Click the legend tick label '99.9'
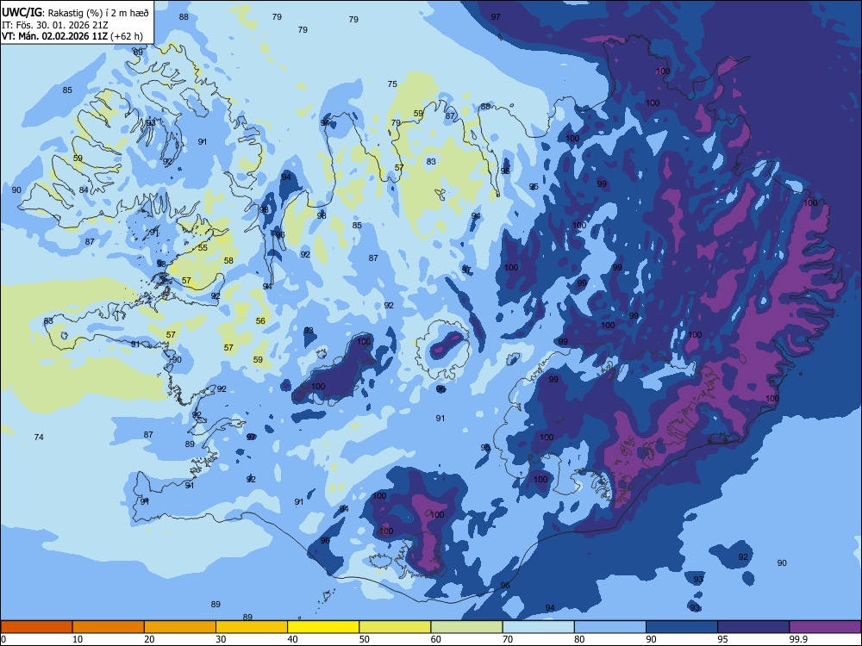The height and width of the screenshot is (646, 862). (x=797, y=639)
